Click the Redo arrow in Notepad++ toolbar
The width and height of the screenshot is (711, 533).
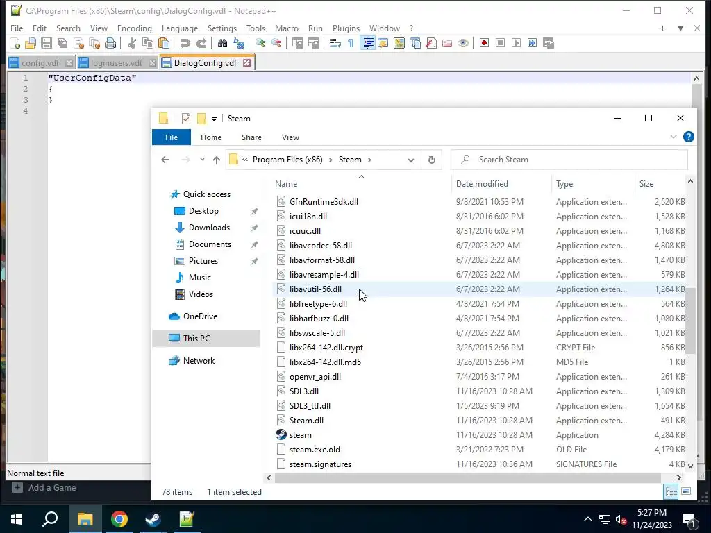pos(201,43)
